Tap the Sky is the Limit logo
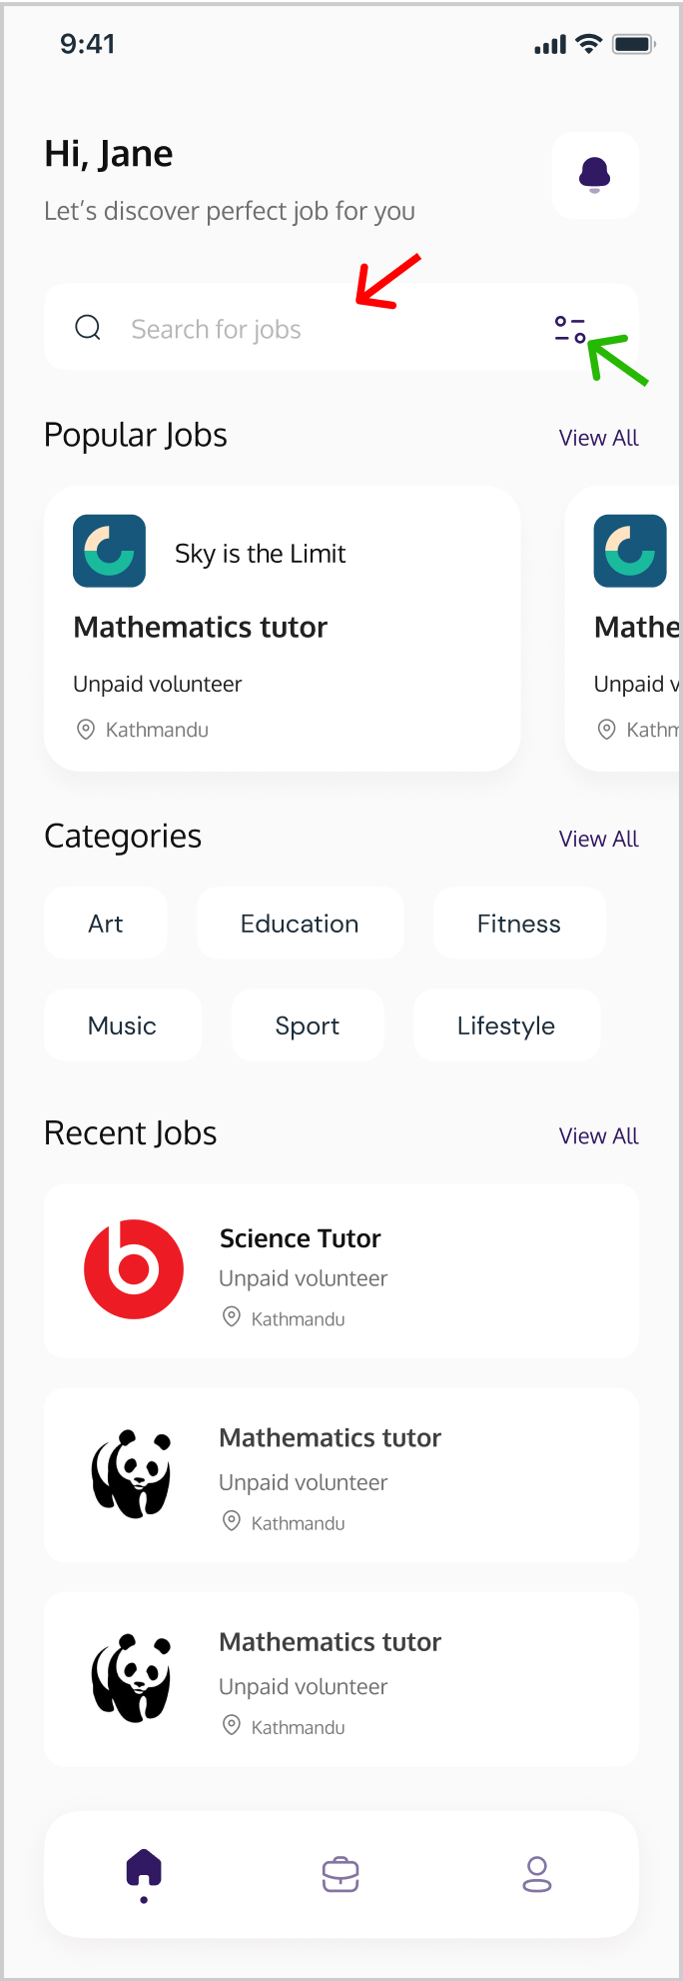 tap(110, 551)
